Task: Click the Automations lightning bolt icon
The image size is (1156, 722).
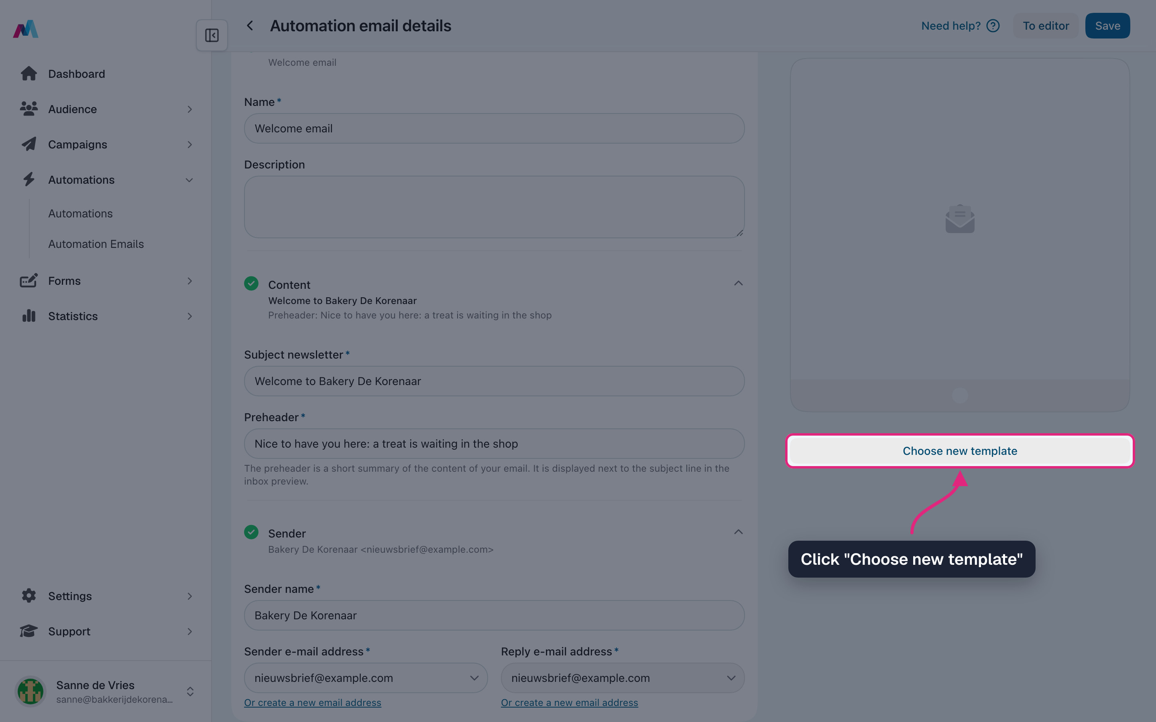Action: (28, 180)
